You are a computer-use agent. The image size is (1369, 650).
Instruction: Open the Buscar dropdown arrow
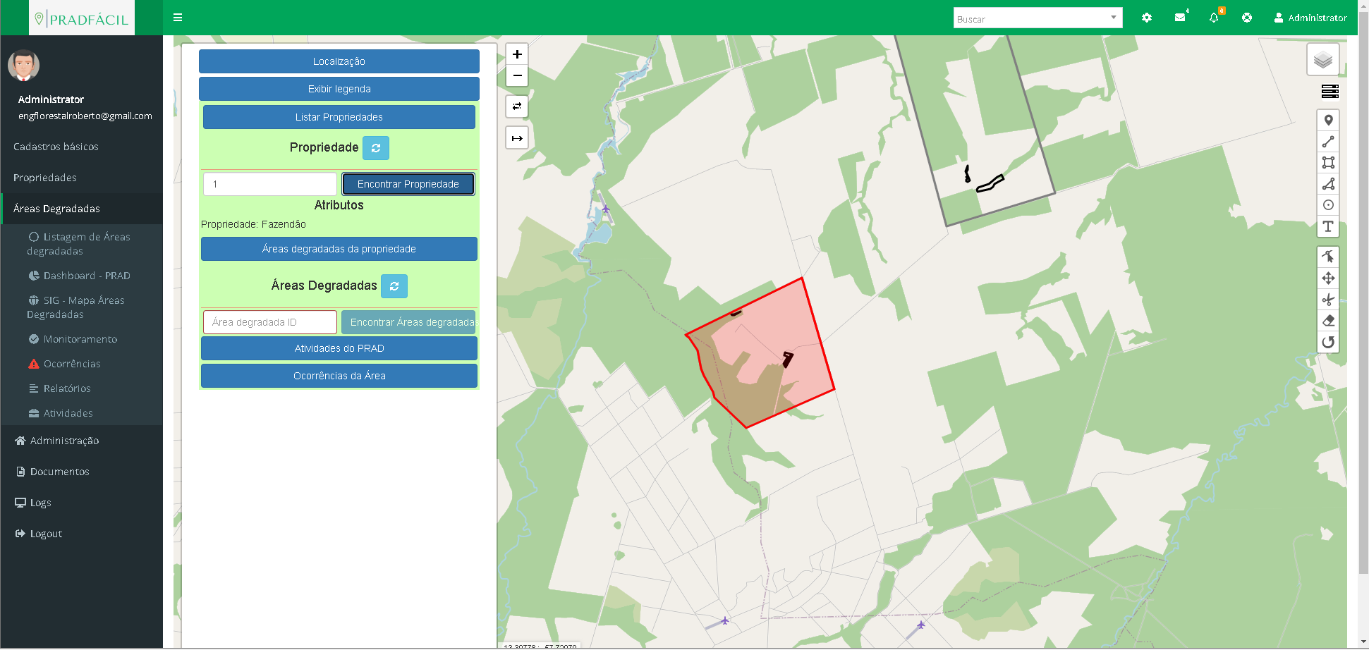1114,18
